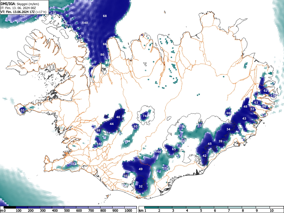Select the map value 46
284x213 pixels.
coord(118,117)
